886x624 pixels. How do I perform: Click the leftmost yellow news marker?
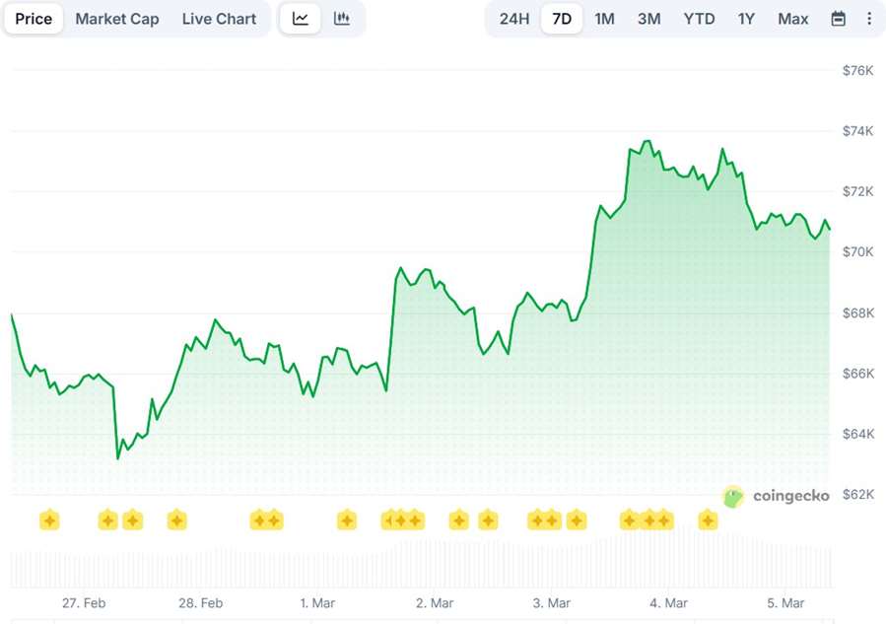[x=49, y=520]
